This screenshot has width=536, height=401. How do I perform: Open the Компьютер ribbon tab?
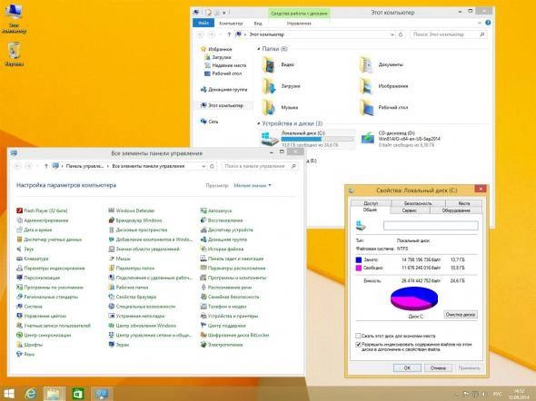[x=231, y=24]
